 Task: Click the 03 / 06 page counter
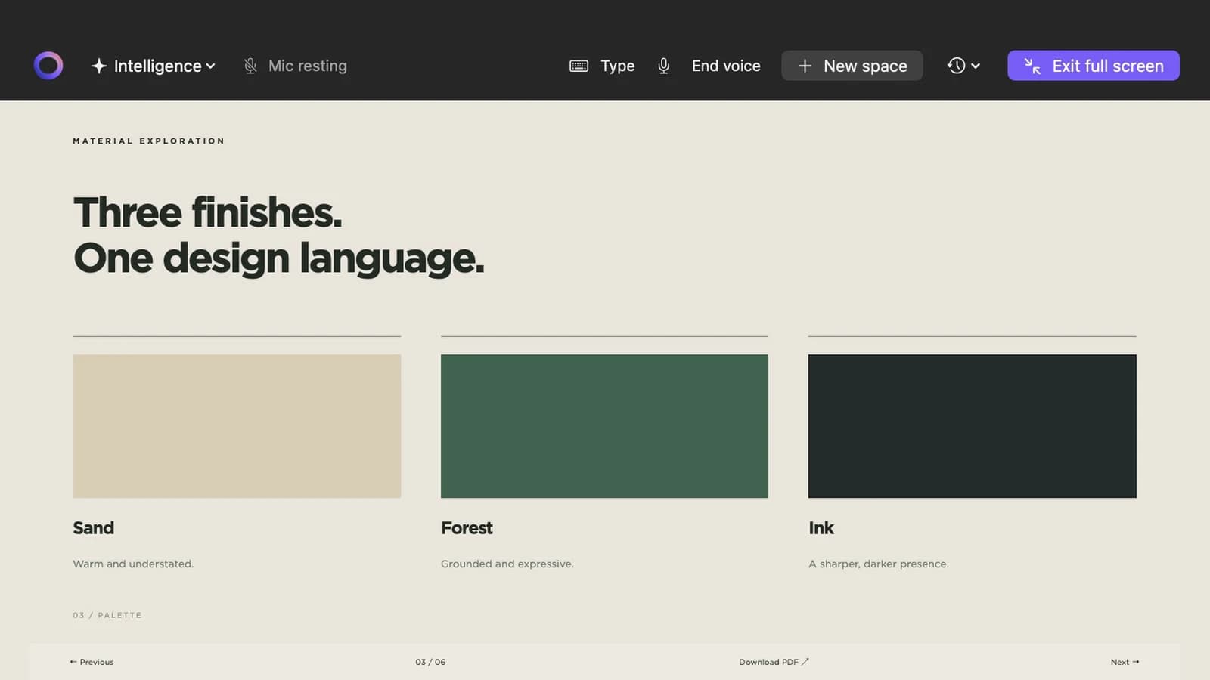tap(430, 662)
